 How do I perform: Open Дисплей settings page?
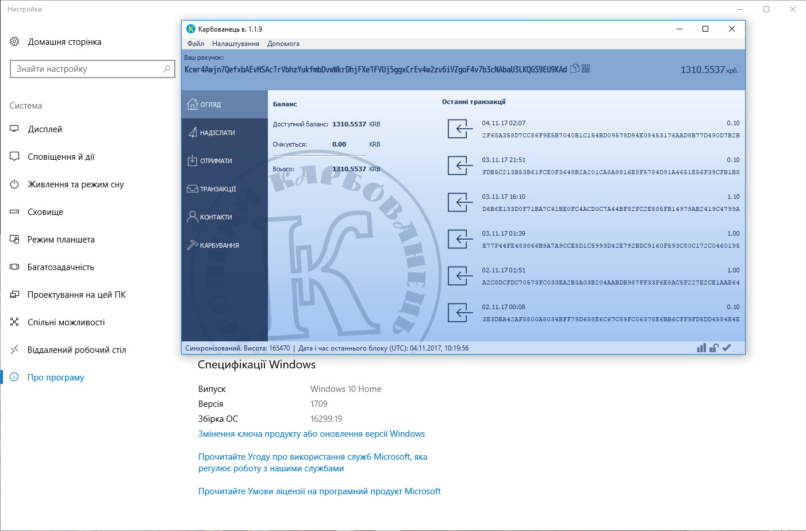pyautogui.click(x=45, y=129)
